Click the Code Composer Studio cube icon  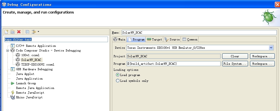point(12,51)
